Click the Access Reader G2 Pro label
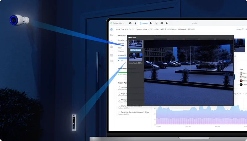 (136, 63)
